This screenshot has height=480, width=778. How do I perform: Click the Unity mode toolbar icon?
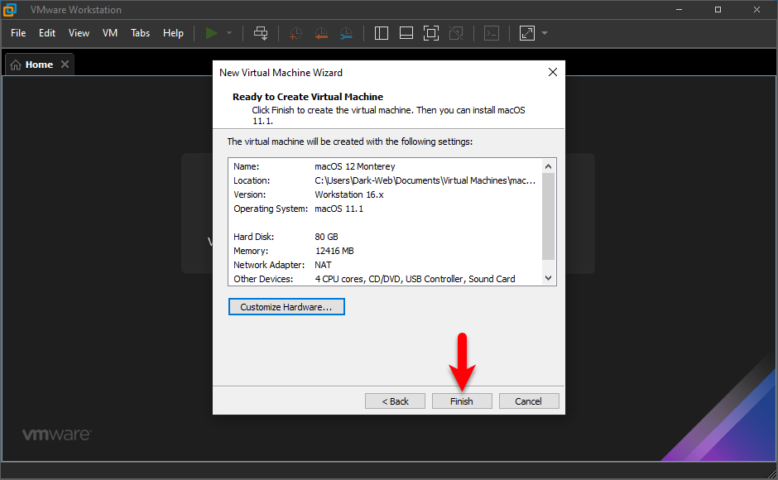click(x=456, y=33)
